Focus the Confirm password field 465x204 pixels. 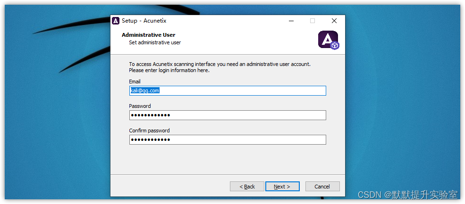click(228, 140)
